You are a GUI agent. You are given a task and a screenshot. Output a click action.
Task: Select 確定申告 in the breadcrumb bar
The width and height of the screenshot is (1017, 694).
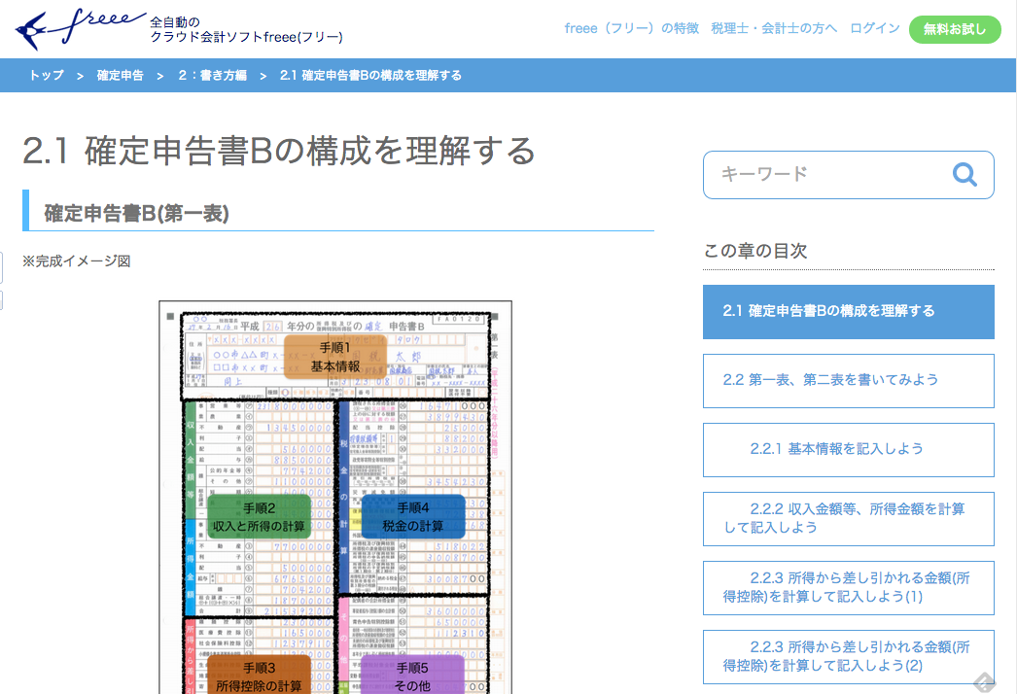coord(120,76)
